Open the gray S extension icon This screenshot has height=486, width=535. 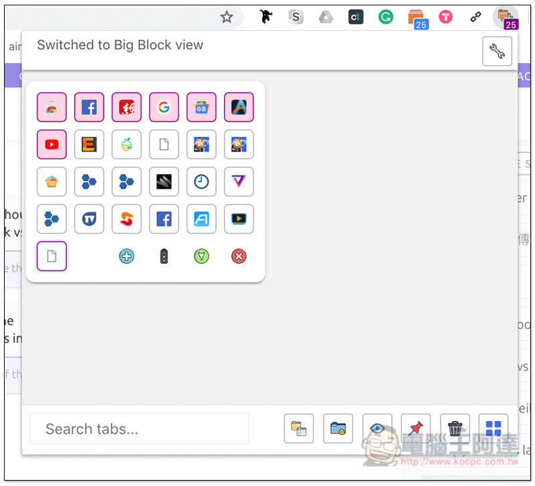coord(296,16)
